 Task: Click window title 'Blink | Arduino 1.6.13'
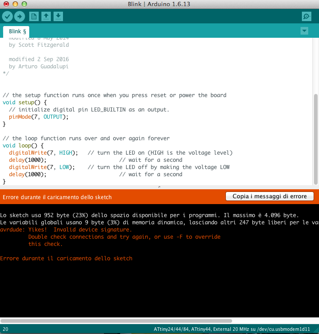click(x=159, y=4)
